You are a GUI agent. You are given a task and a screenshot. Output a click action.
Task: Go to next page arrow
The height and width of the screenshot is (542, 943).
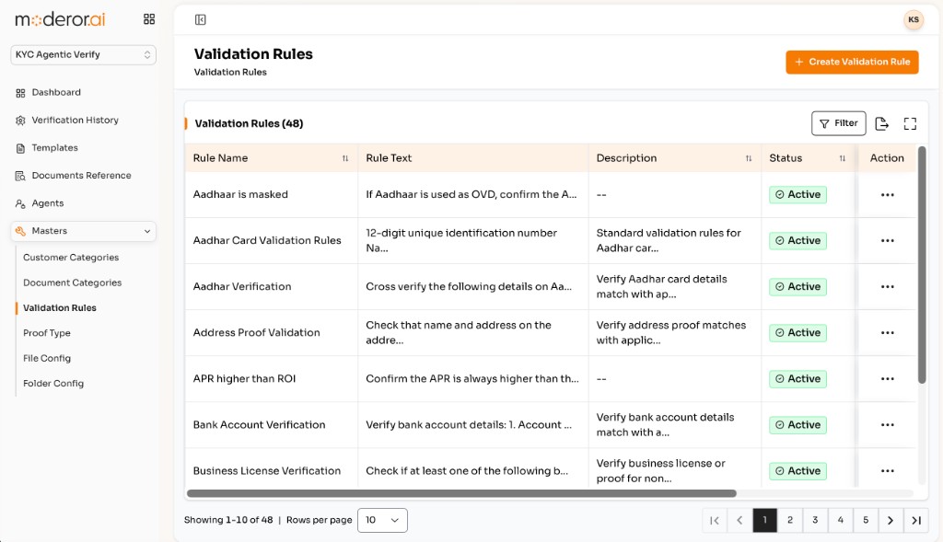click(891, 520)
